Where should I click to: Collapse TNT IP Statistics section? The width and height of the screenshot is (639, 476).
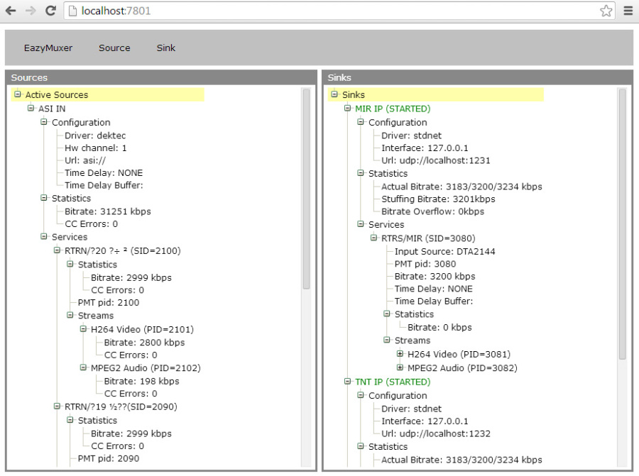361,446
